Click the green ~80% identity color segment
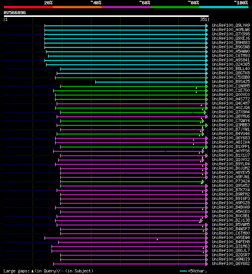 [x=175, y=7]
